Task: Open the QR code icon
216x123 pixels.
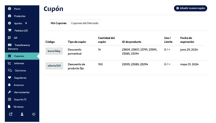Action: (x=9, y=37)
